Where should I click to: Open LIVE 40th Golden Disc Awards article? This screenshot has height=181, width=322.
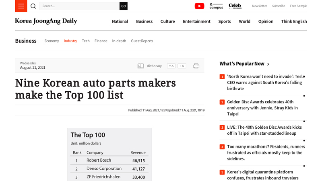[264, 130]
